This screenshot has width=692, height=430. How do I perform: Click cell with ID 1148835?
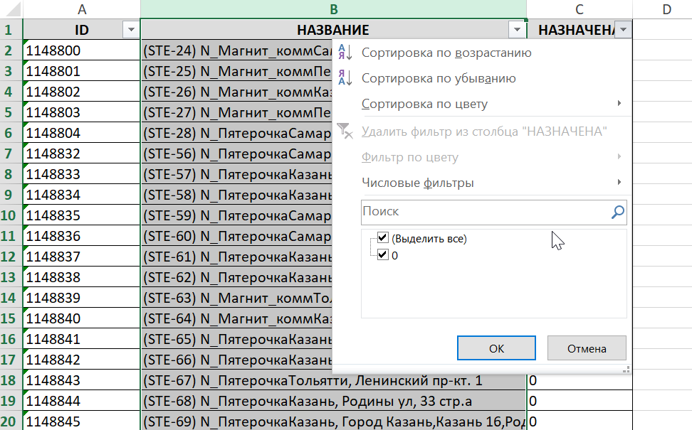82,215
